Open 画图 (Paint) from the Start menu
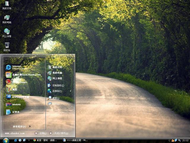The width and height of the screenshot is (190, 143). (x=14, y=89)
